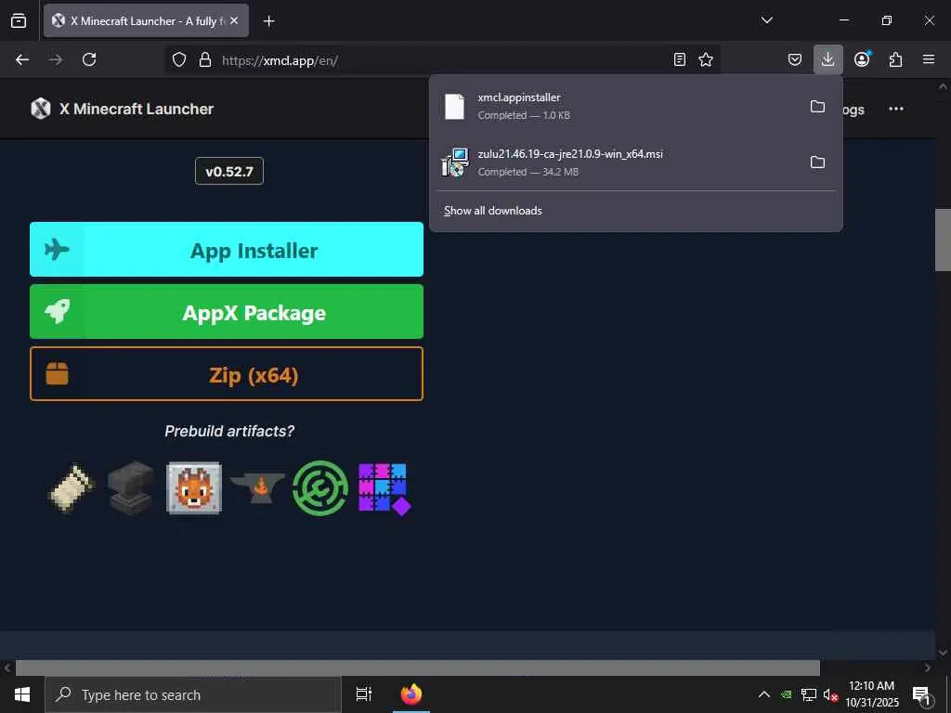Show hidden system tray icons
The image size is (951, 713).
coord(764,694)
